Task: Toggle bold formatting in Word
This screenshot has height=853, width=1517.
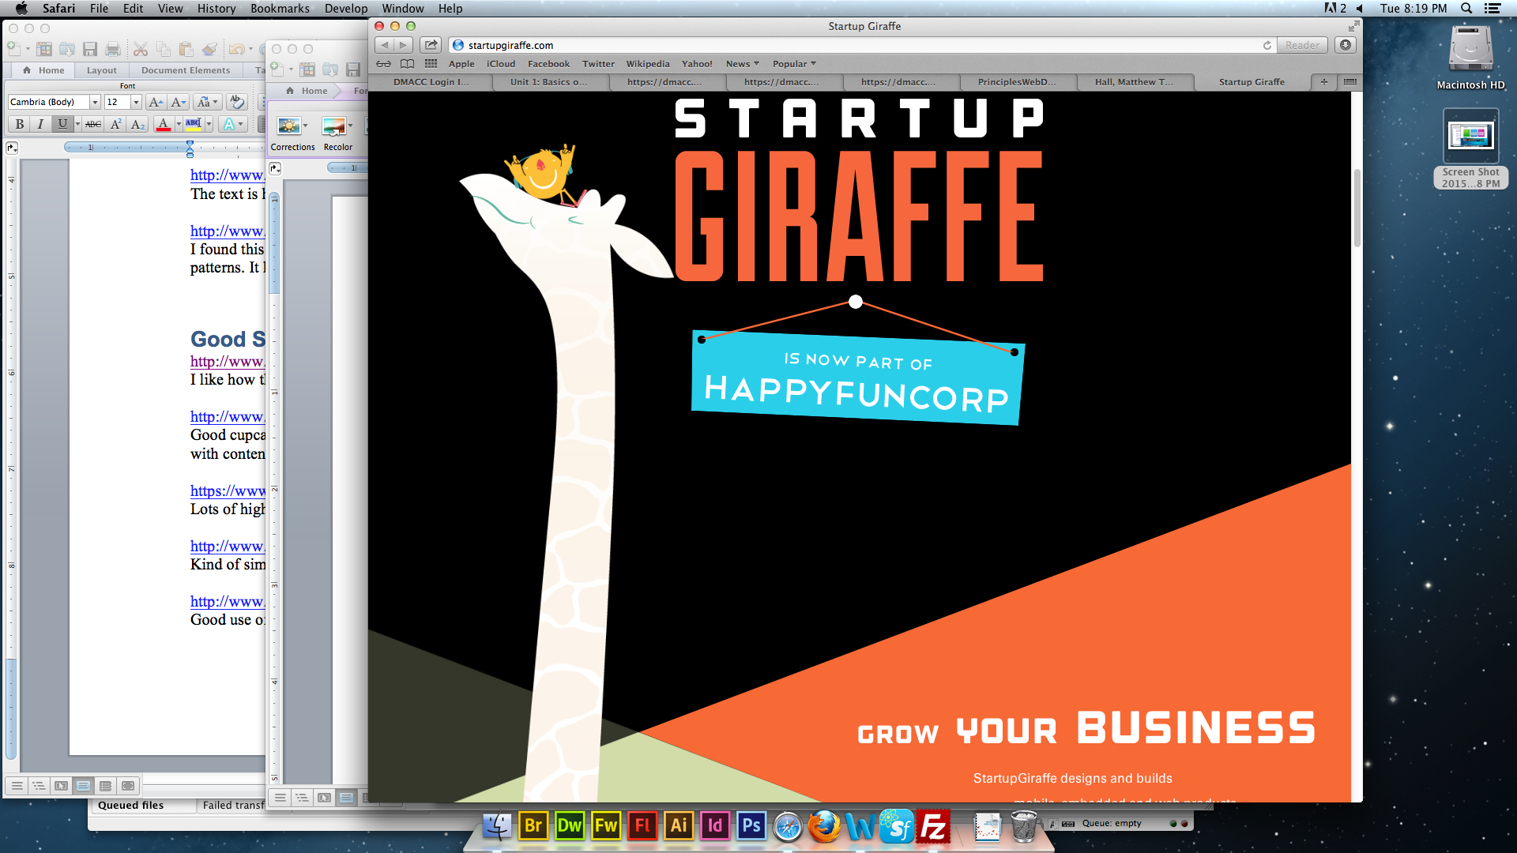Action: click(x=20, y=124)
